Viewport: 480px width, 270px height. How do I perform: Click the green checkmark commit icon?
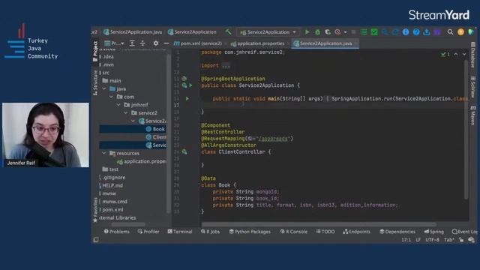(x=374, y=31)
